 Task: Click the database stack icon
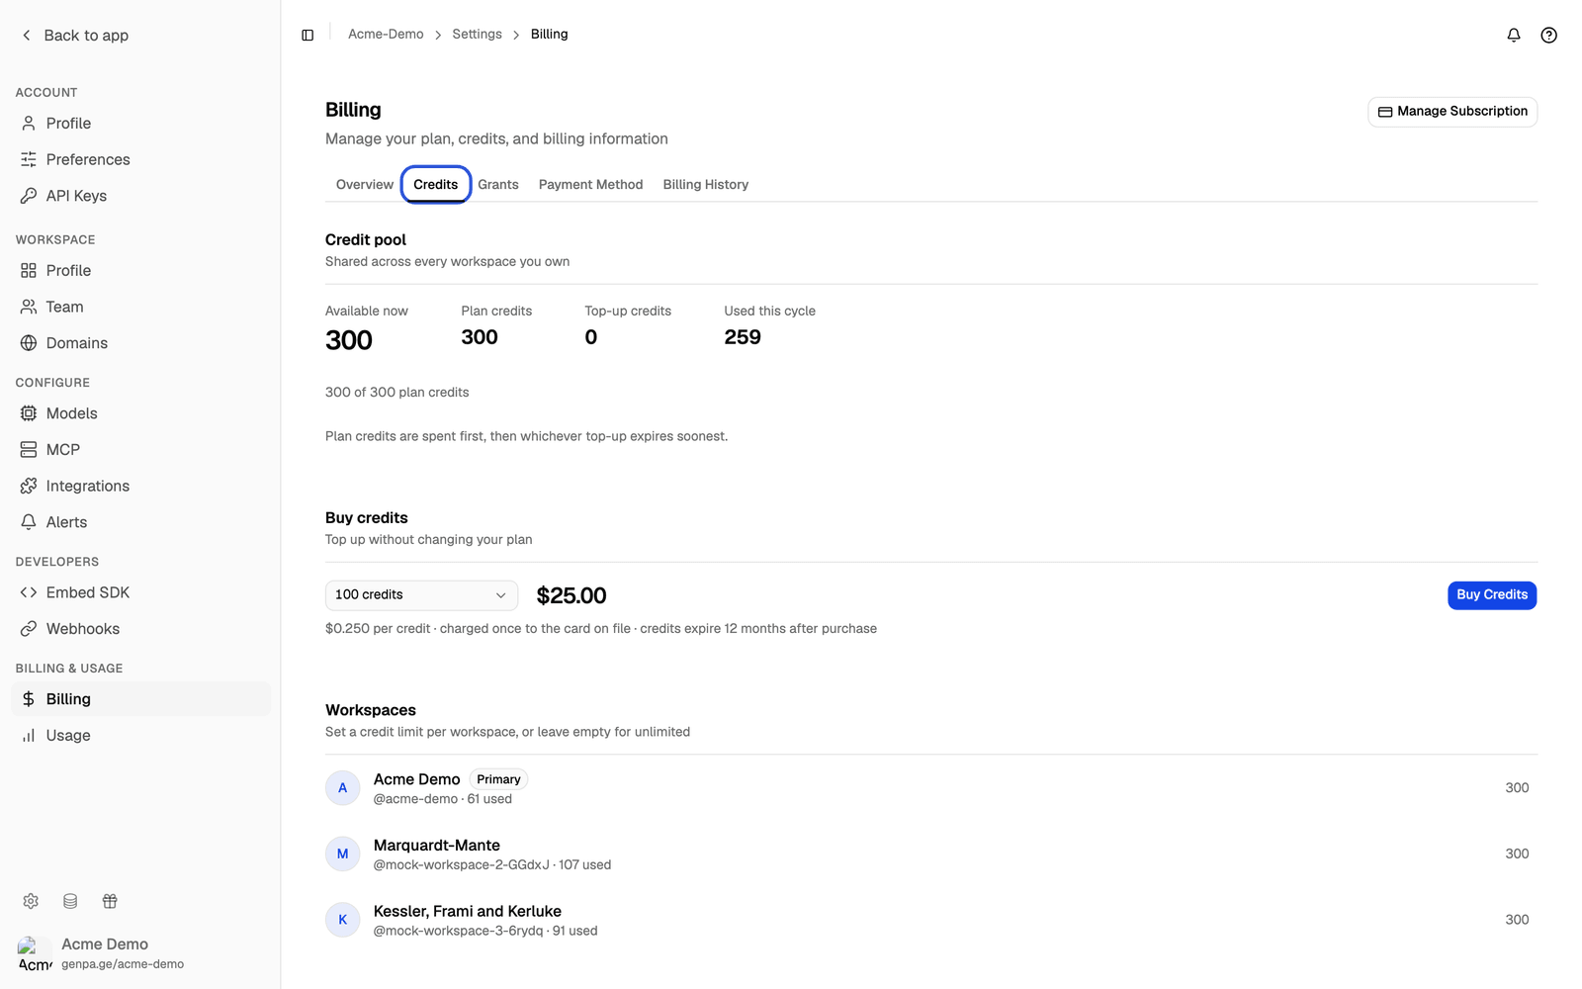[x=70, y=901]
